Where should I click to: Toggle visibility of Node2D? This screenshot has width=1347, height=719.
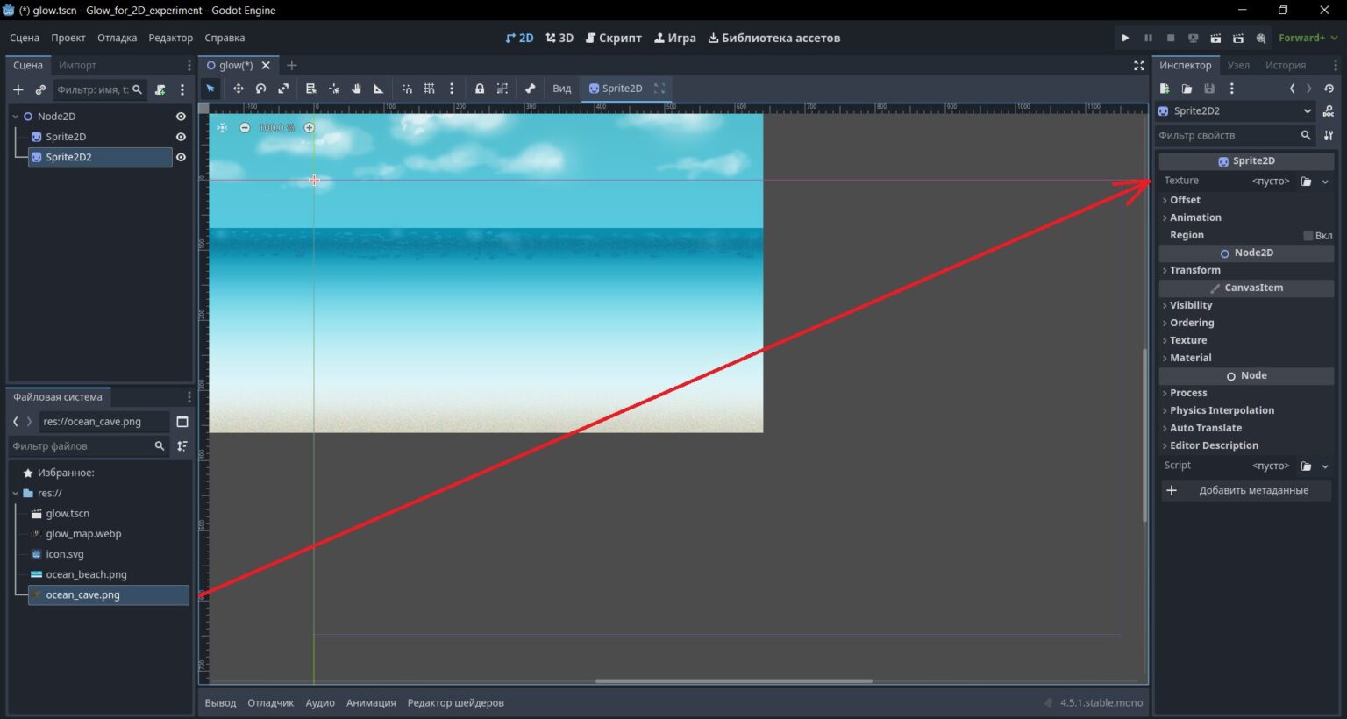pyautogui.click(x=181, y=117)
